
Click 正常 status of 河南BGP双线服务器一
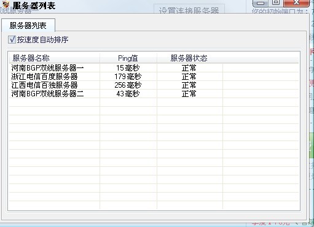pos(189,68)
